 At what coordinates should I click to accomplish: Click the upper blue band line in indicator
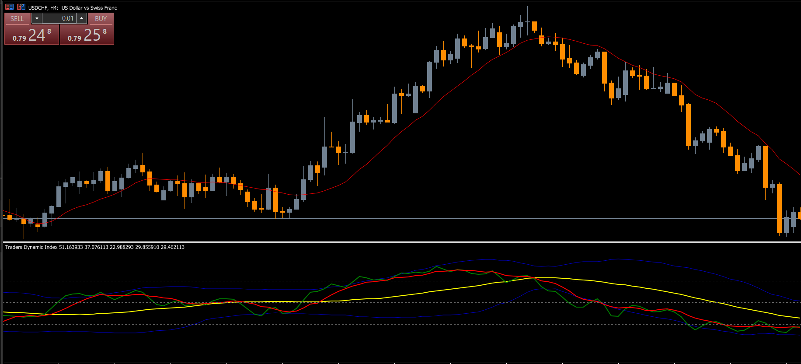(612, 259)
